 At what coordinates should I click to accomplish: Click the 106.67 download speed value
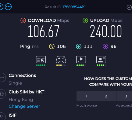pyautogui.click(x=43, y=31)
